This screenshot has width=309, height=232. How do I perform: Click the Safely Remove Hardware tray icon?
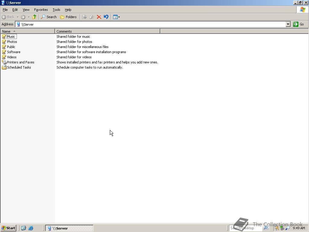[282, 228]
